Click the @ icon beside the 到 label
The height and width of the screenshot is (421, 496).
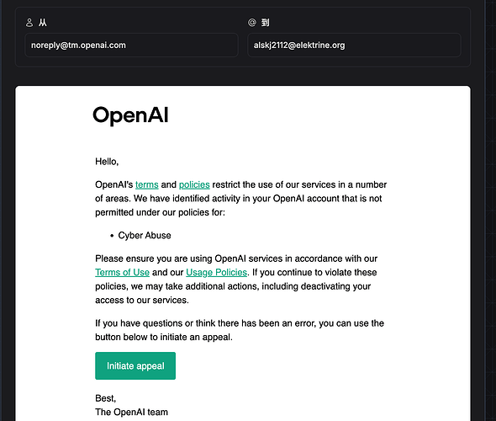tap(252, 23)
